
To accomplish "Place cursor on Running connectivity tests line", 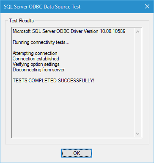I will (41, 42).
